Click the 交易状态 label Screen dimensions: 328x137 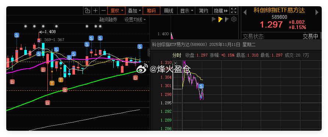(253, 37)
